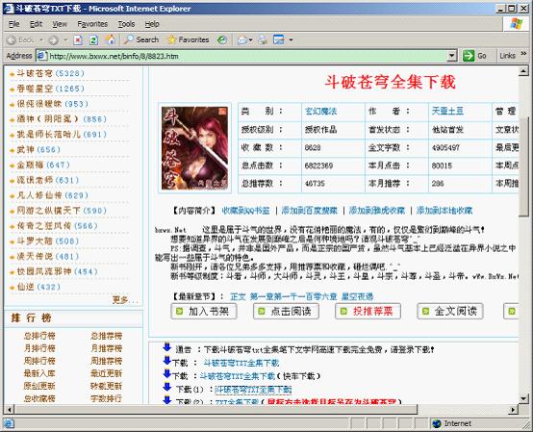Image resolution: width=533 pixels, height=432 pixels.
Task: Open the Favorites menu
Action: [x=92, y=24]
